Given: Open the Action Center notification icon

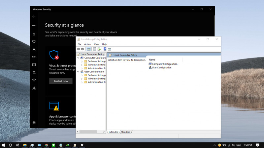Looking at the screenshot, I should tap(258, 145).
